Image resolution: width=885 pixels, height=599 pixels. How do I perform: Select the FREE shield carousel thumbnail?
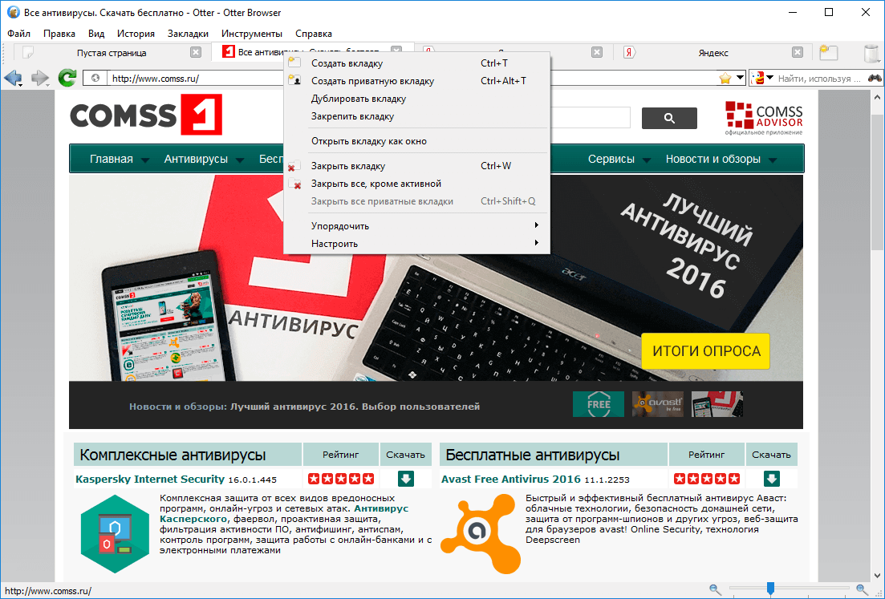(599, 404)
